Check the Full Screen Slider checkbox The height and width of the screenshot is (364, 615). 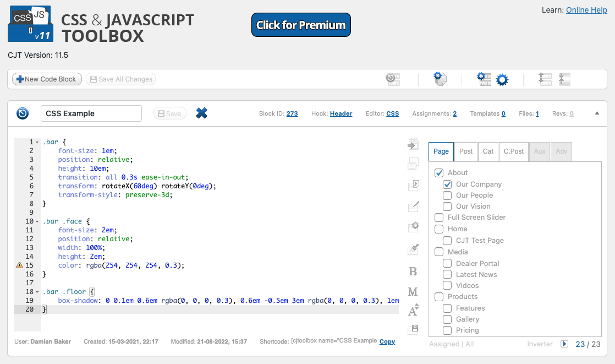pyautogui.click(x=439, y=217)
